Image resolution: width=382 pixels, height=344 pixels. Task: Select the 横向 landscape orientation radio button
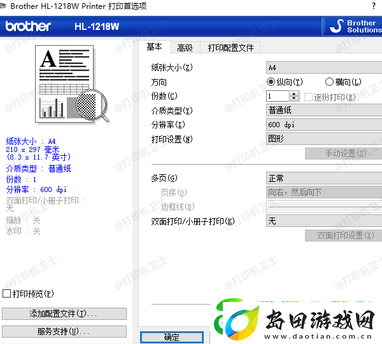pyautogui.click(x=329, y=82)
